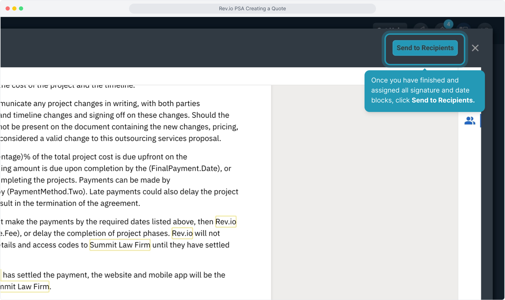Select Summit Law Firm field after "access codes to"

120,245
